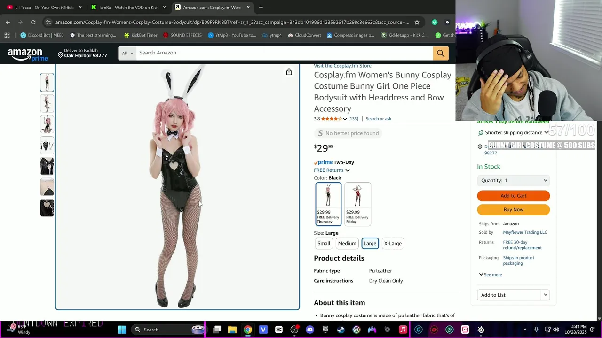This screenshot has height=338, width=602.
Task: Select the last product thumbnail image
Action: pos(47,207)
